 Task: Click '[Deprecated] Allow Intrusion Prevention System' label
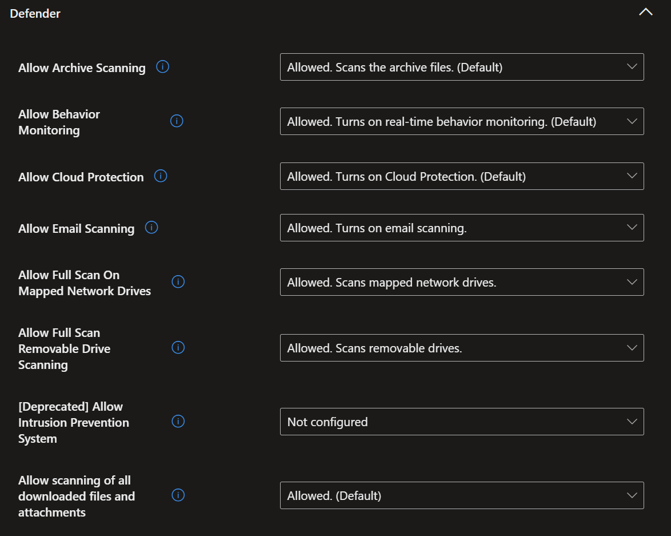click(x=74, y=423)
